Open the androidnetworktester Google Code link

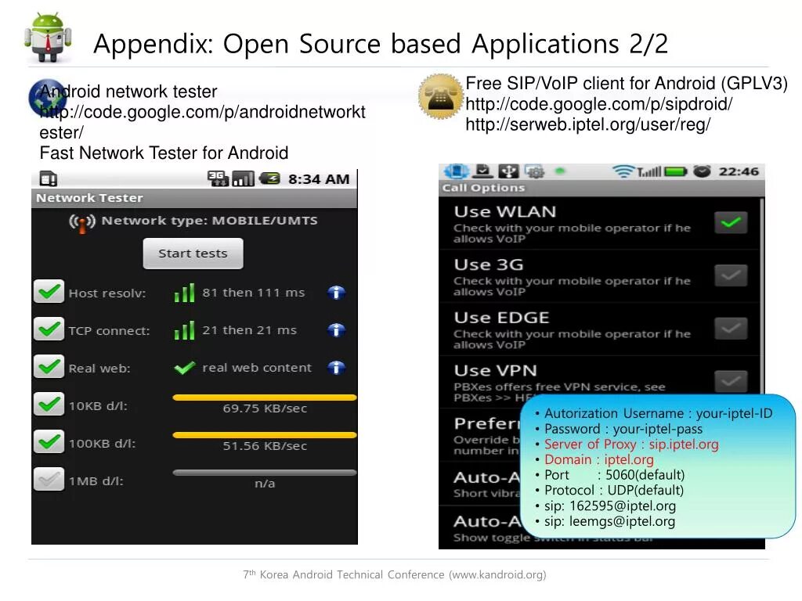203,122
